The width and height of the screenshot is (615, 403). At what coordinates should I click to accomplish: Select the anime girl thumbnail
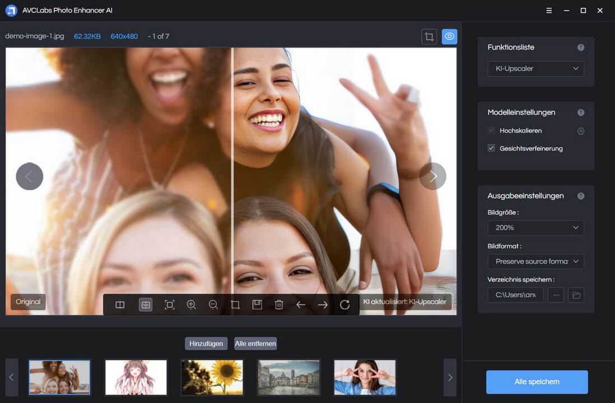pos(136,377)
